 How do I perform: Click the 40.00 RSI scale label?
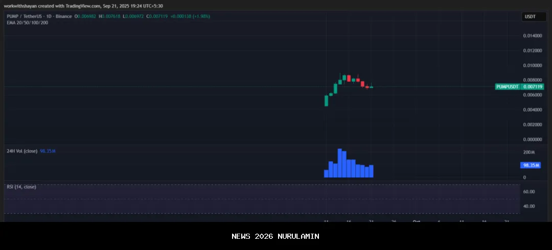click(528, 207)
